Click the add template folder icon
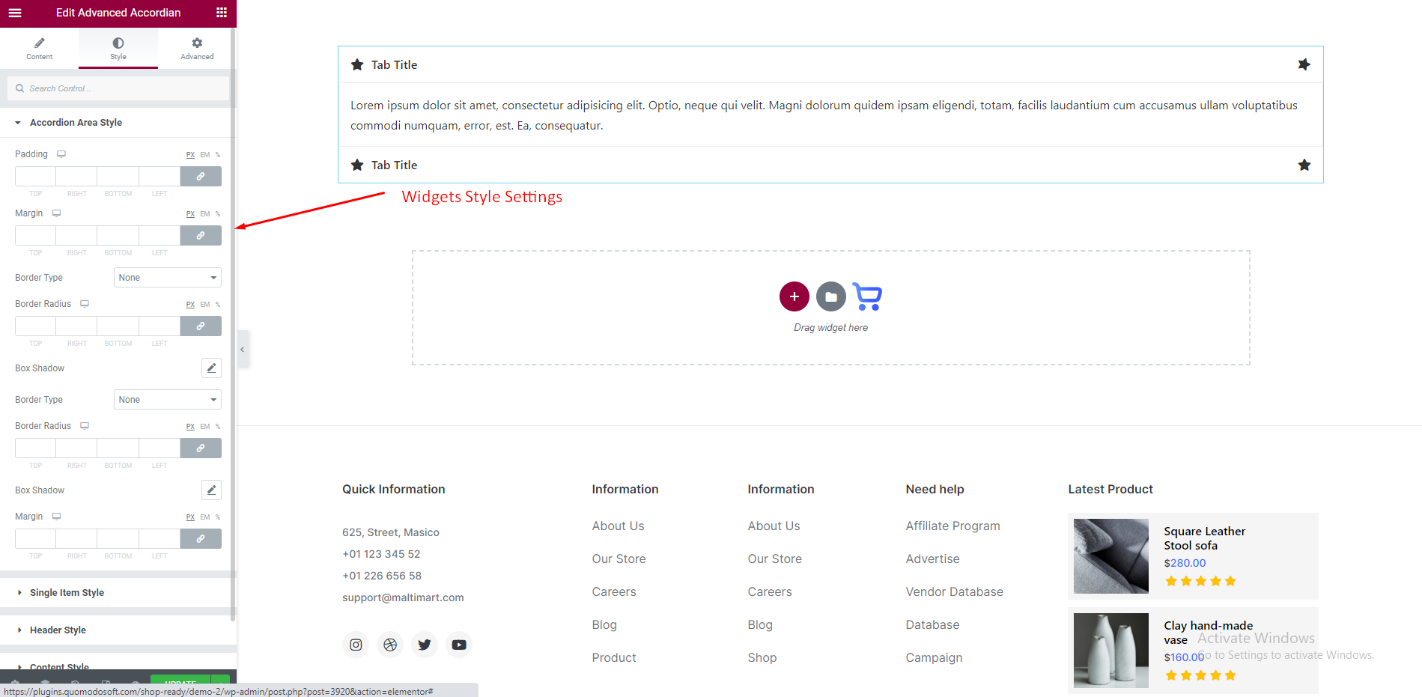This screenshot has height=697, width=1422. coord(830,296)
